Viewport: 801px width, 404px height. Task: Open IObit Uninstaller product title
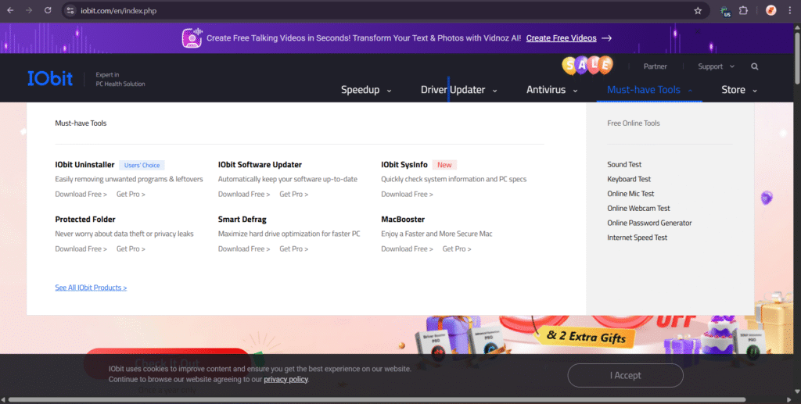(x=84, y=165)
